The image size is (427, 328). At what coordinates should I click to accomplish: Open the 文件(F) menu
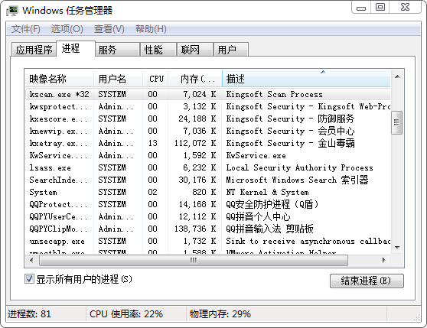(26, 29)
